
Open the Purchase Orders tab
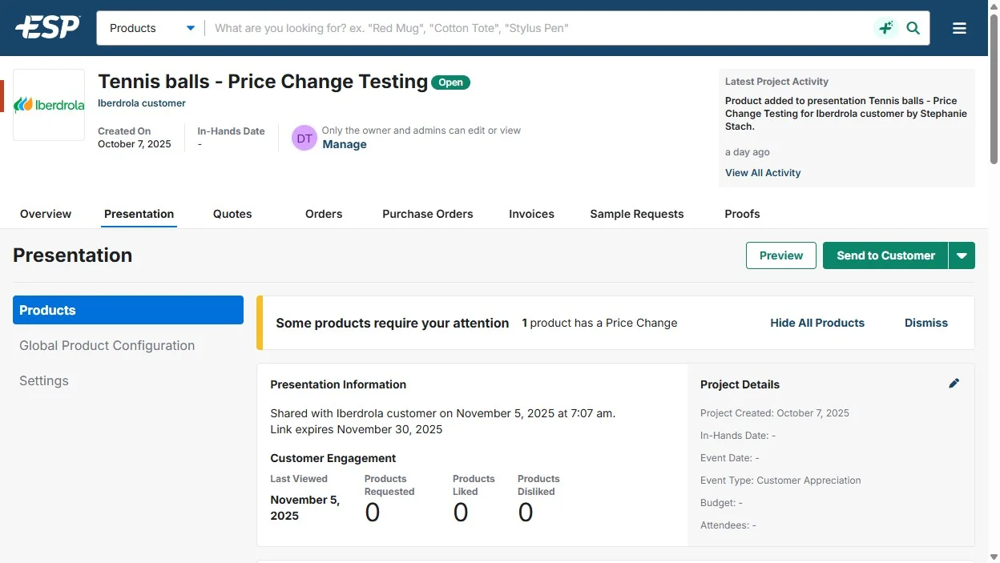coord(427,214)
